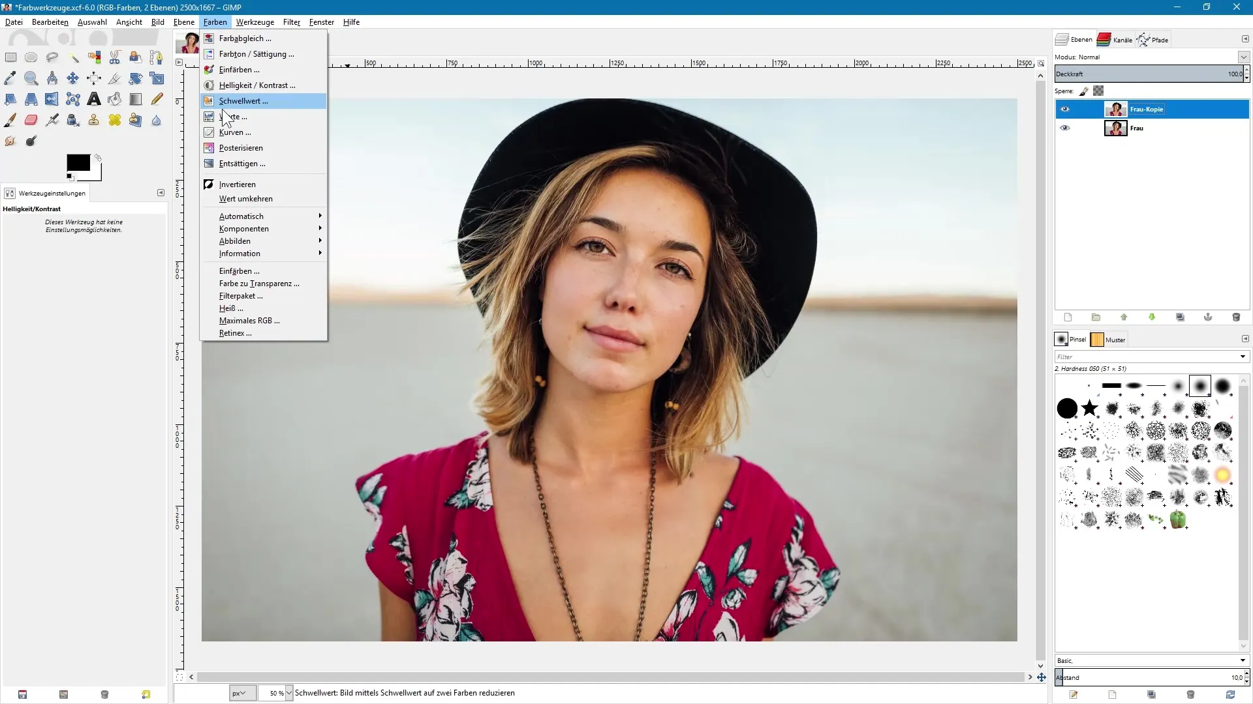Select the Text tool
The image size is (1253, 704).
pyautogui.click(x=94, y=99)
